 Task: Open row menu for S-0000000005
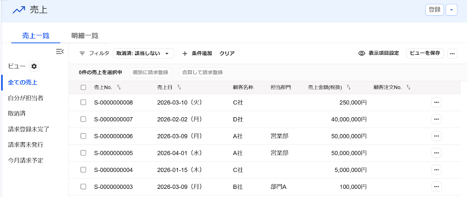(x=436, y=153)
